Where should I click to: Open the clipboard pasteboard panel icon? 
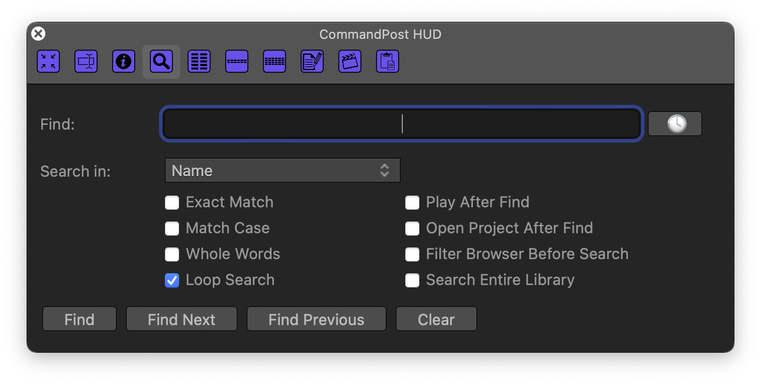[x=388, y=61]
